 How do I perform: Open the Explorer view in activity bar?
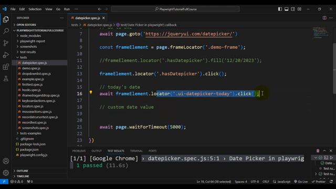(6, 19)
